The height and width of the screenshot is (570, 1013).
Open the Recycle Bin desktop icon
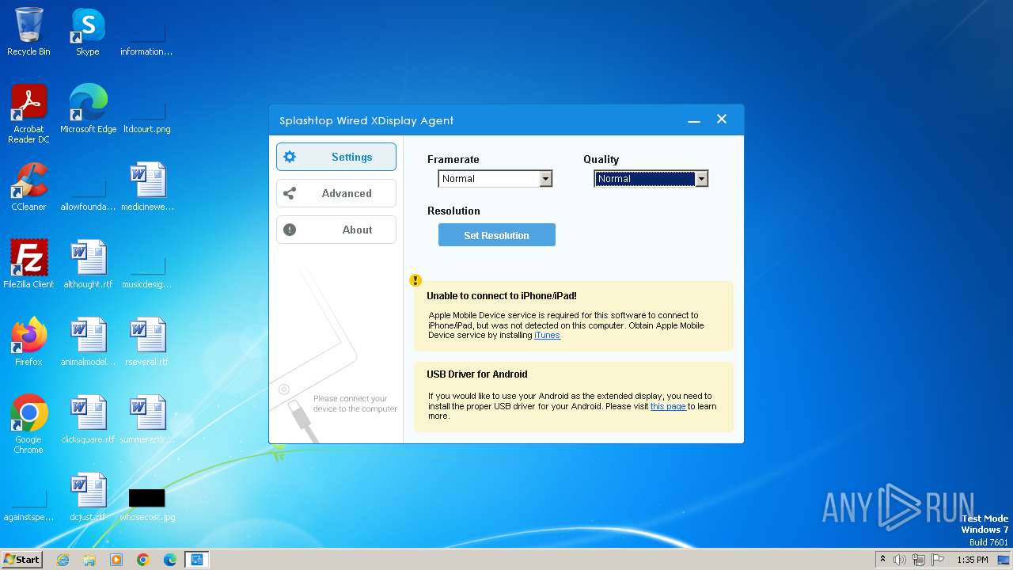tap(28, 32)
